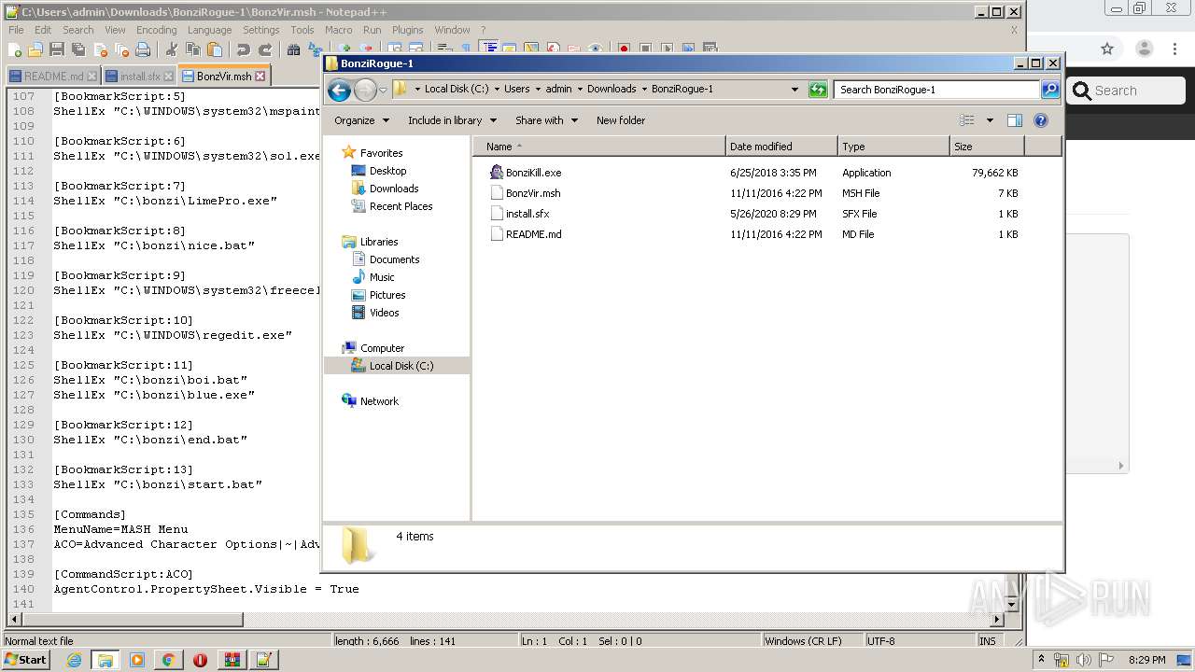
Task: Close the README.md tab
Action: point(91,77)
